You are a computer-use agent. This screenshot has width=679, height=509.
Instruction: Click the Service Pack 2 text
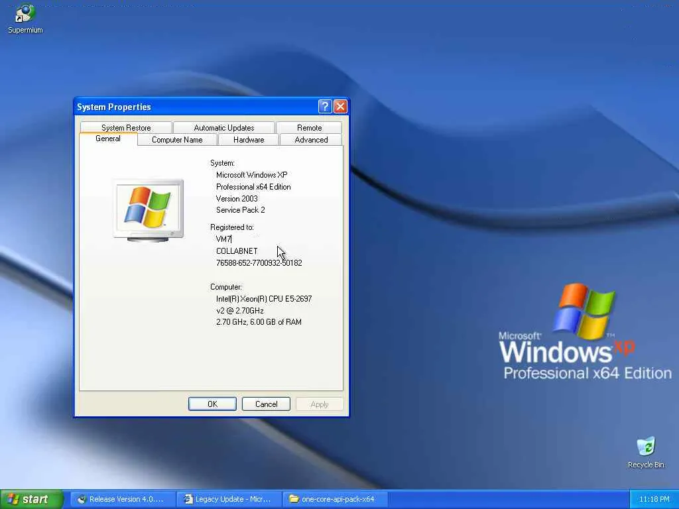point(240,210)
